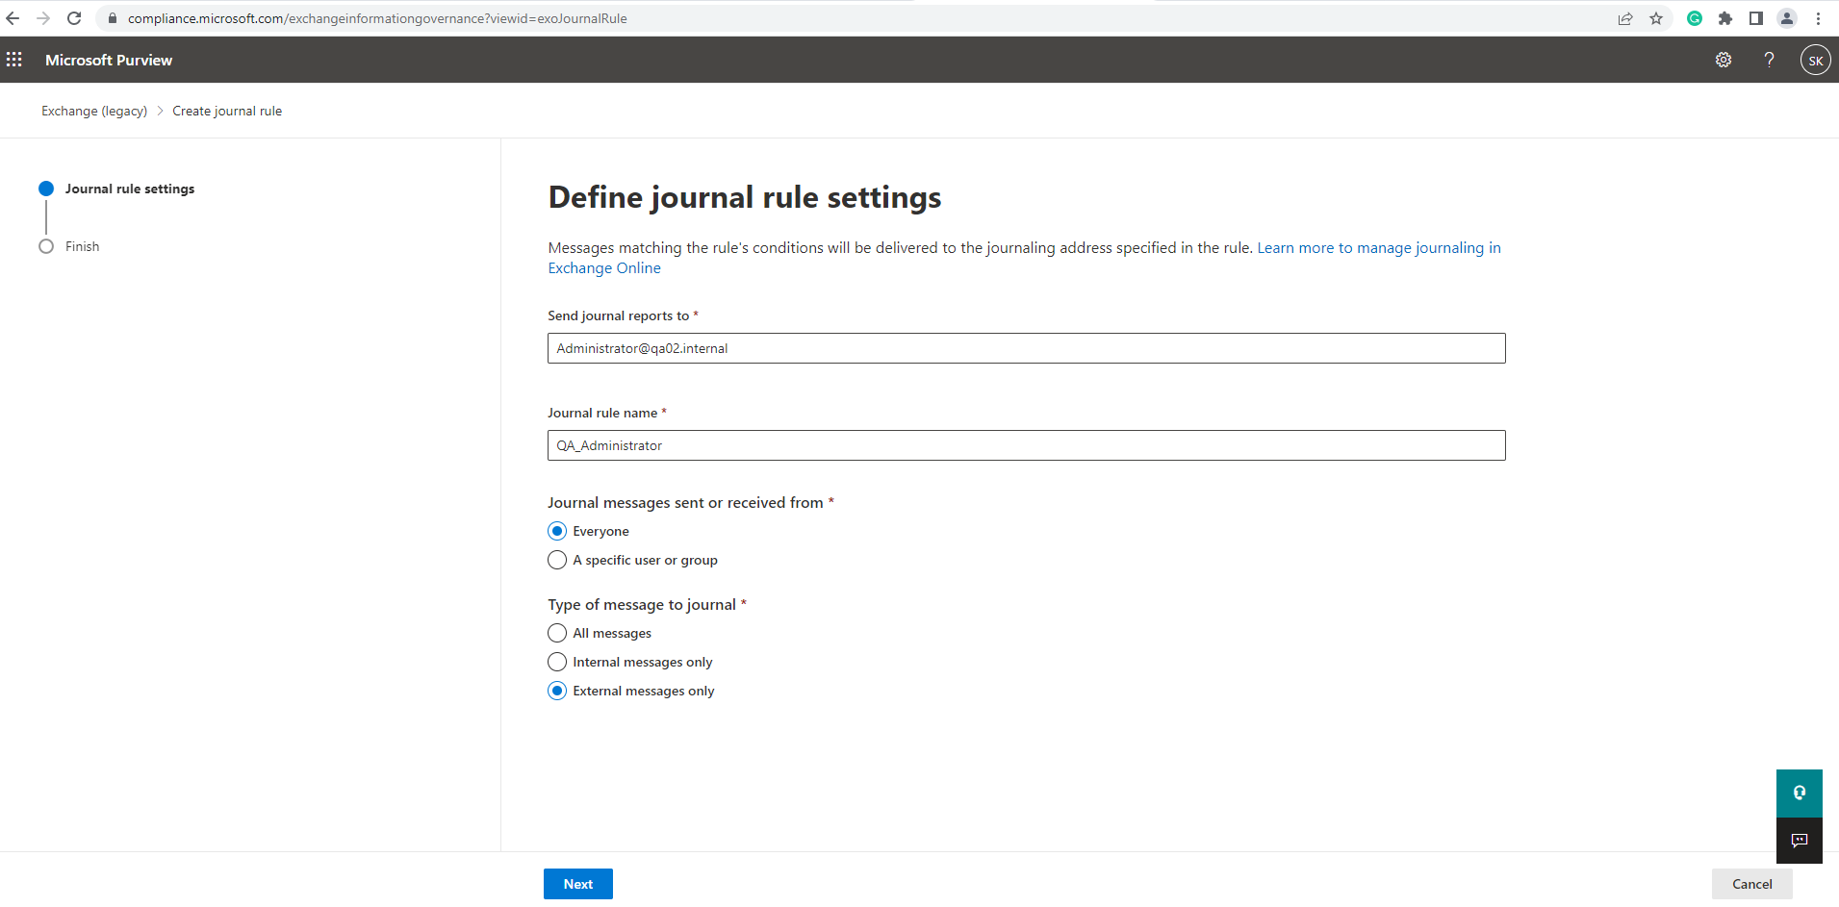1839x907 pixels.
Task: Bookmark this page with star icon
Action: [x=1656, y=18]
